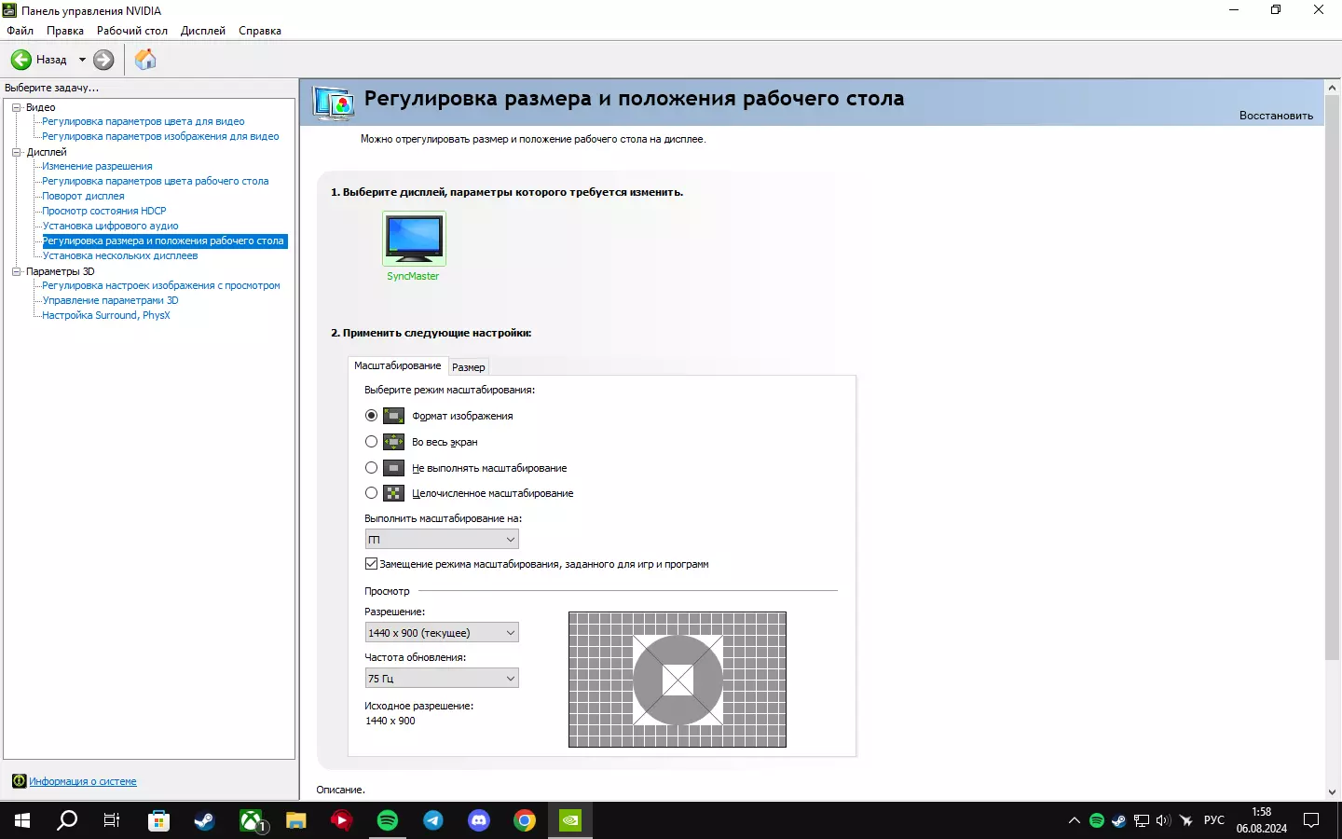Open Task View on the taskbar
1342x839 pixels.
point(112,820)
